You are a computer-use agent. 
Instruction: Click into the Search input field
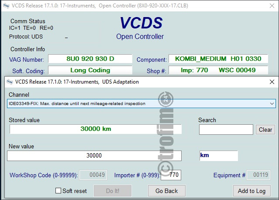click(x=226, y=130)
